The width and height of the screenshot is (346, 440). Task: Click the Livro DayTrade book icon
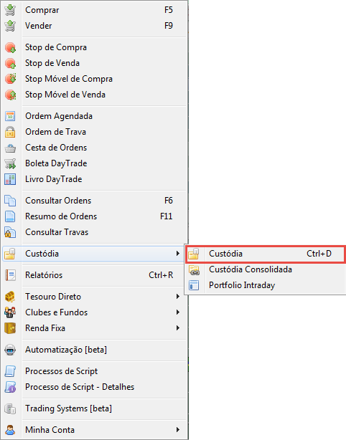pos(10,179)
